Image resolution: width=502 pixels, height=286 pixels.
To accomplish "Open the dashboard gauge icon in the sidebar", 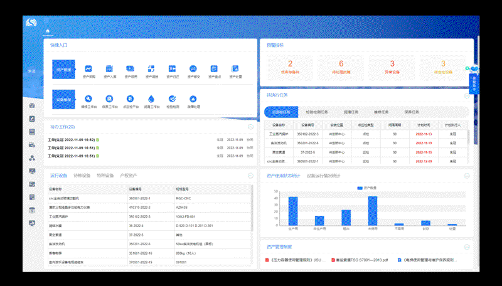I will point(32,105).
